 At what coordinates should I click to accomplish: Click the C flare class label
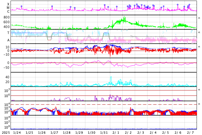tap(8, 11)
